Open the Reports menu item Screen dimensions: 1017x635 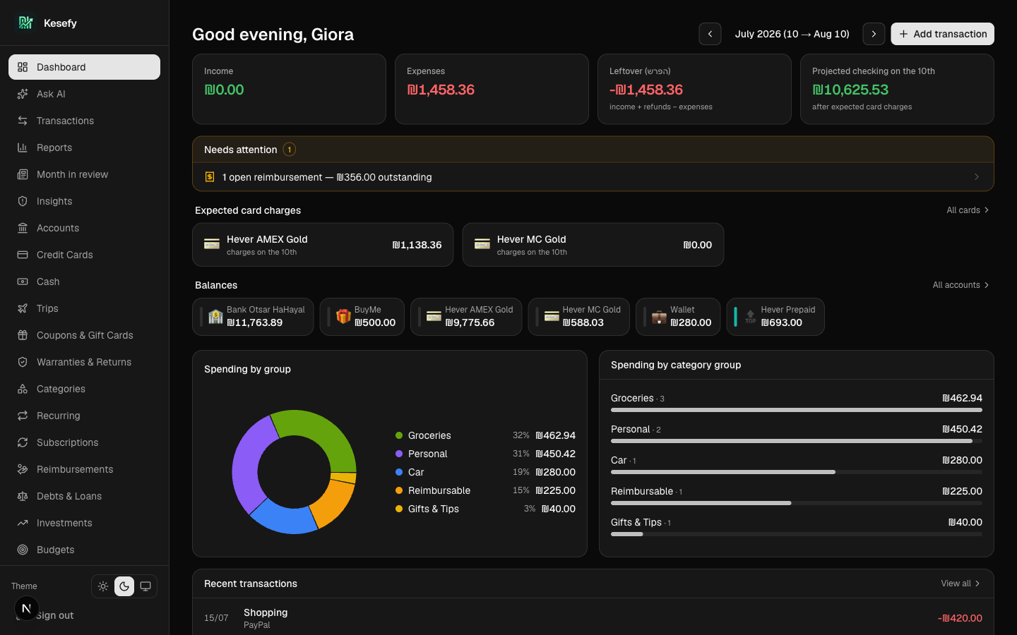point(84,147)
